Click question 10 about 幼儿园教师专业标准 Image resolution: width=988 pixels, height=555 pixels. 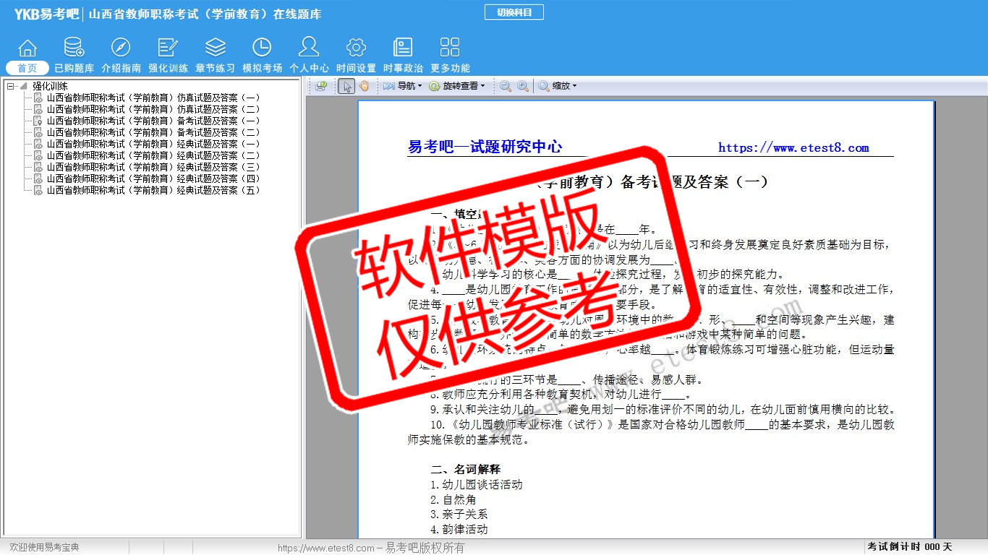pyautogui.click(x=651, y=432)
